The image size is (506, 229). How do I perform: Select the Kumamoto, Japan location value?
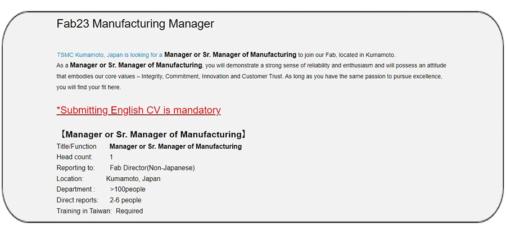click(133, 179)
